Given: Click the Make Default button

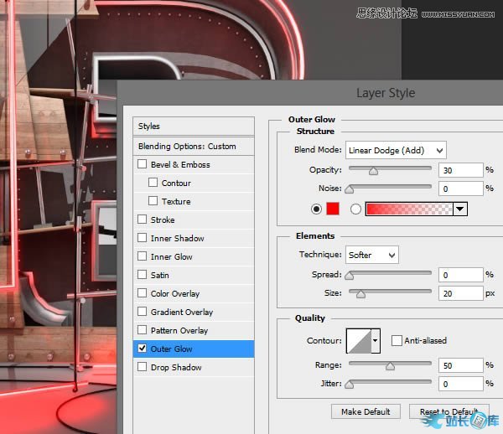Looking at the screenshot, I should coord(366,411).
